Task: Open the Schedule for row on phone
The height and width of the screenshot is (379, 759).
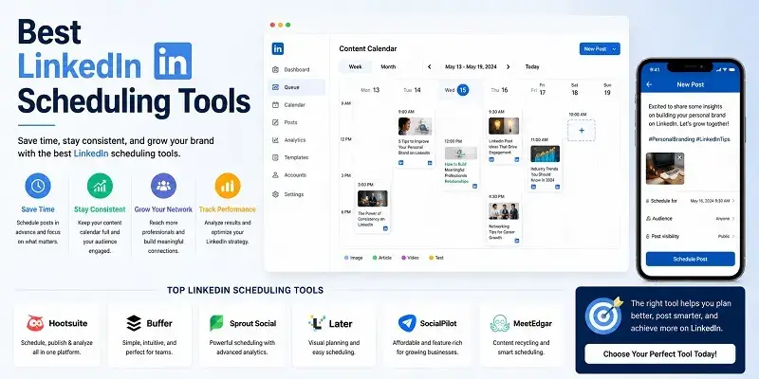Action: point(691,201)
